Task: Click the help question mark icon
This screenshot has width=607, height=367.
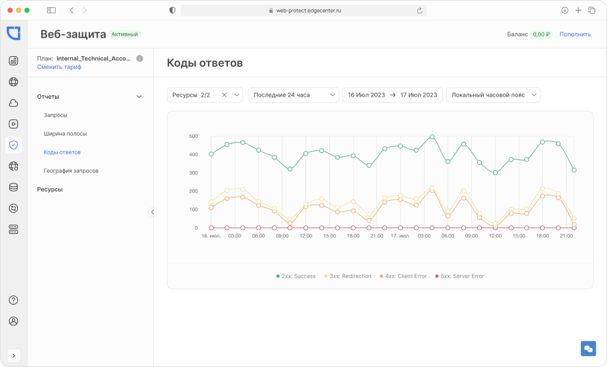Action: [x=13, y=300]
